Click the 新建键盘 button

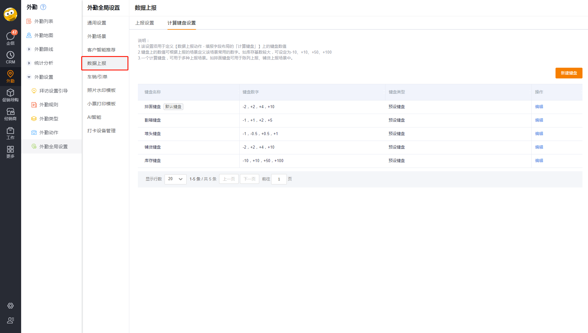[x=569, y=73]
